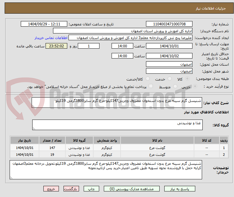The width and height of the screenshot is (234, 197).
Task: Open مشاهده مدارک پیوستی (0) button
Action: tap(132, 189)
